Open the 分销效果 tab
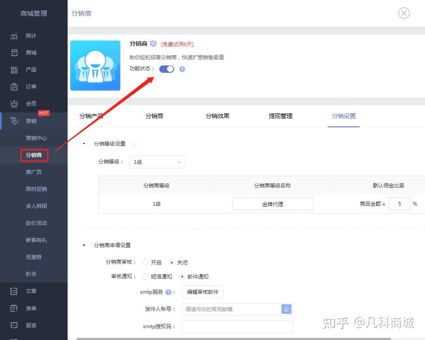The width and height of the screenshot is (425, 340). (217, 116)
